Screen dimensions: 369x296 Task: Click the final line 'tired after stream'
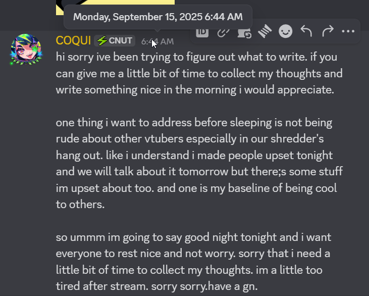[156, 286]
